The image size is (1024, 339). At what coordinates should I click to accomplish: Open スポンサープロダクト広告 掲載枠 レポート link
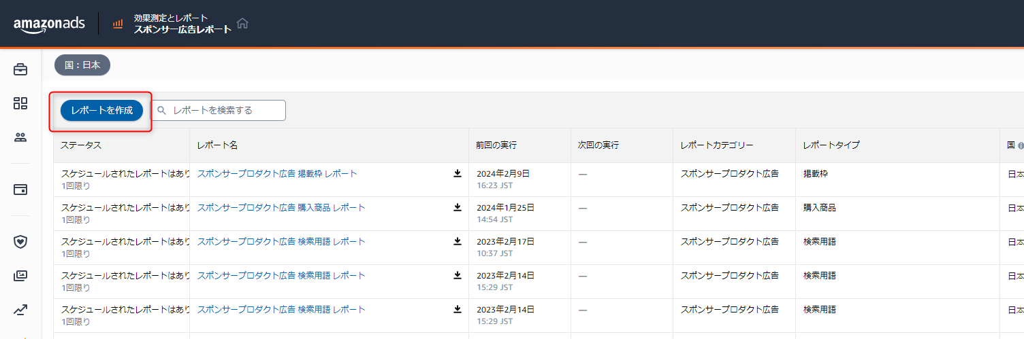[277, 173]
